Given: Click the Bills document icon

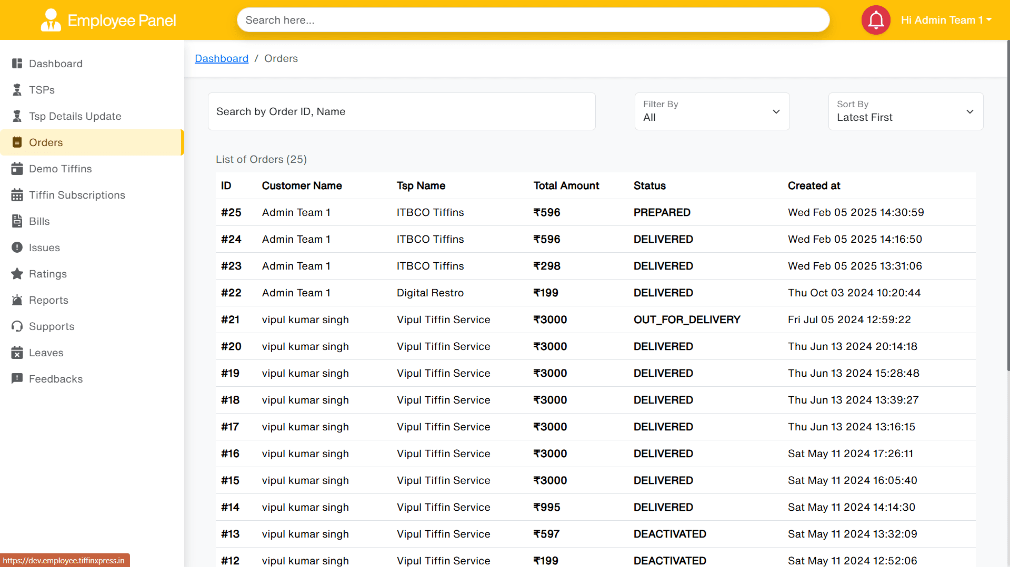Looking at the screenshot, I should click(17, 221).
